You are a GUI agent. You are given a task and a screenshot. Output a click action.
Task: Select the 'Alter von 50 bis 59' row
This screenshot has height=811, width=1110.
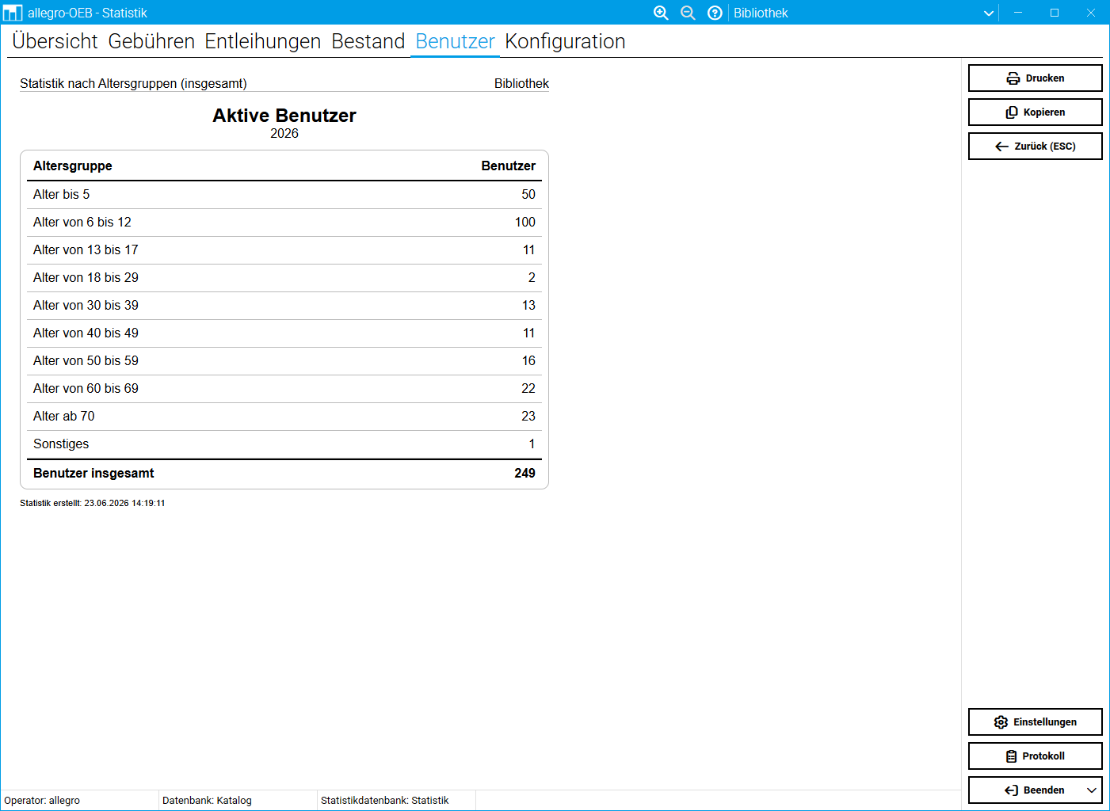[284, 361]
